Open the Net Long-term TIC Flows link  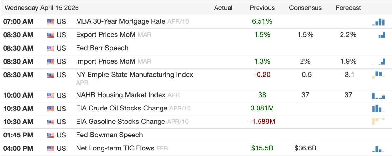[115, 148]
